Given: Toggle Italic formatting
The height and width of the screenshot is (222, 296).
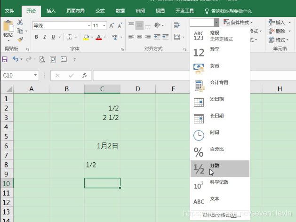Looking at the screenshot, I should tap(45, 37).
